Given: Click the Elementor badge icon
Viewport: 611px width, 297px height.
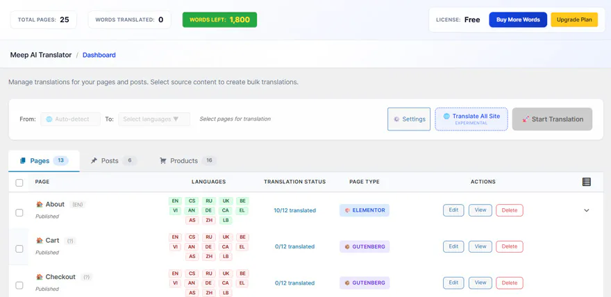Looking at the screenshot, I should pos(348,210).
